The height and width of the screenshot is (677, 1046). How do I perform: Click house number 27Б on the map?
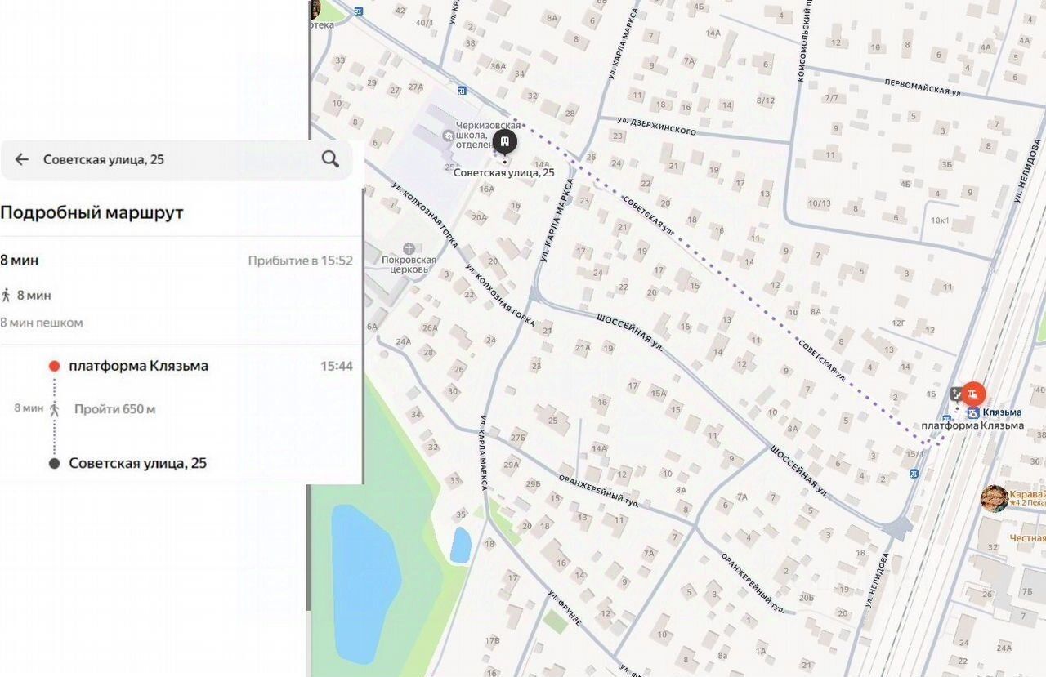[517, 438]
